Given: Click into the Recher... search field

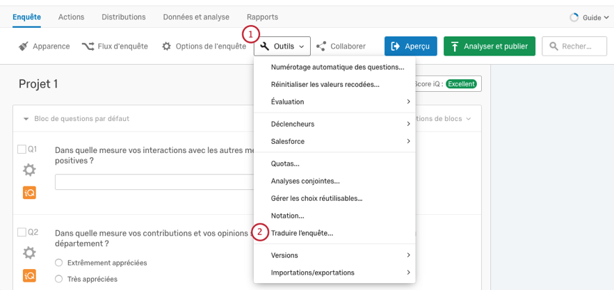Looking at the screenshot, I should tap(574, 46).
